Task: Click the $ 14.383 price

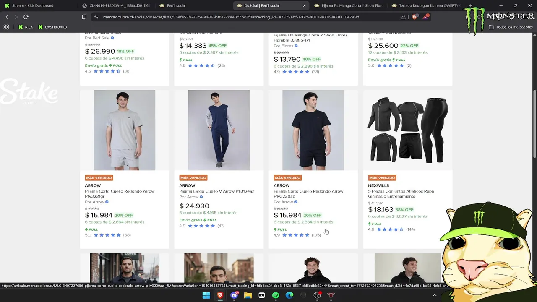Action: click(x=193, y=46)
